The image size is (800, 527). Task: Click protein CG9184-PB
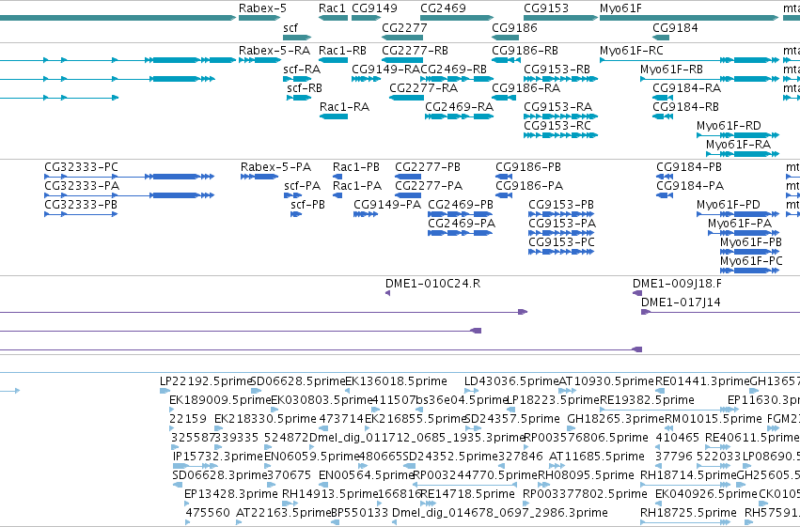pyautogui.click(x=689, y=167)
